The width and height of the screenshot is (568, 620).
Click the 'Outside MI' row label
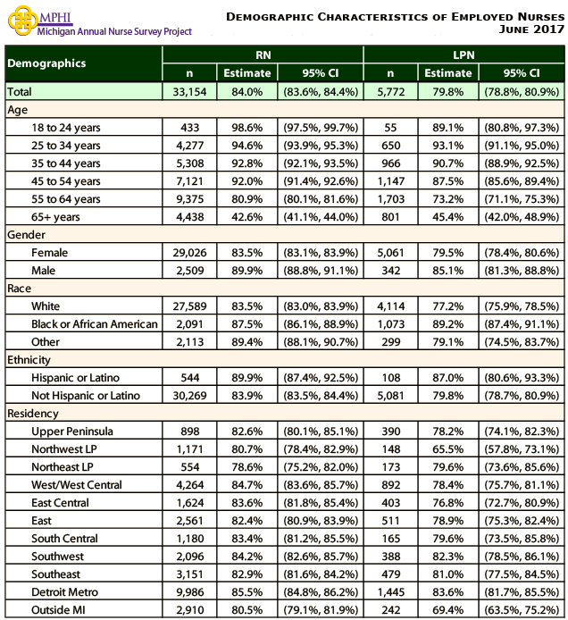(x=59, y=610)
